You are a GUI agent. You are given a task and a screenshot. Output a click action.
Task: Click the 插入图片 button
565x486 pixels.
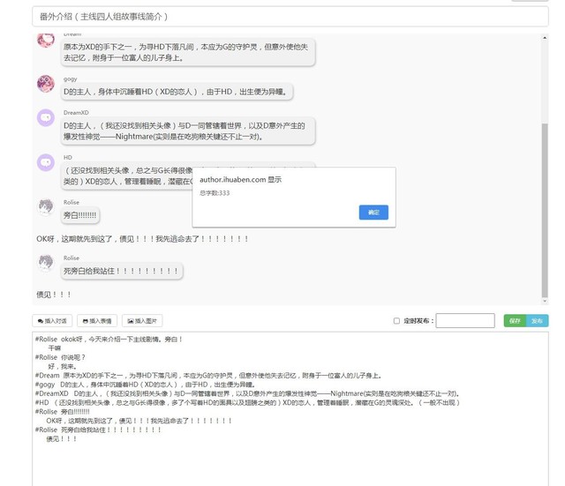(143, 321)
